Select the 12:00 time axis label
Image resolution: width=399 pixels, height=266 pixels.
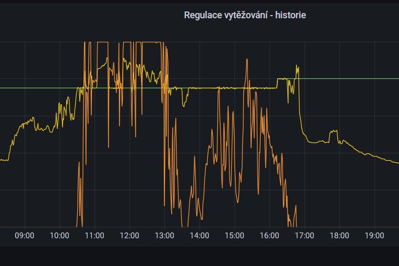tap(130, 236)
